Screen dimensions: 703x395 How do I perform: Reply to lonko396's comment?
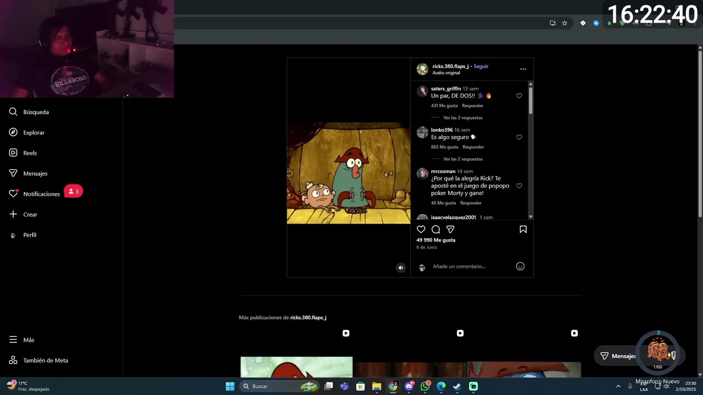tap(473, 147)
